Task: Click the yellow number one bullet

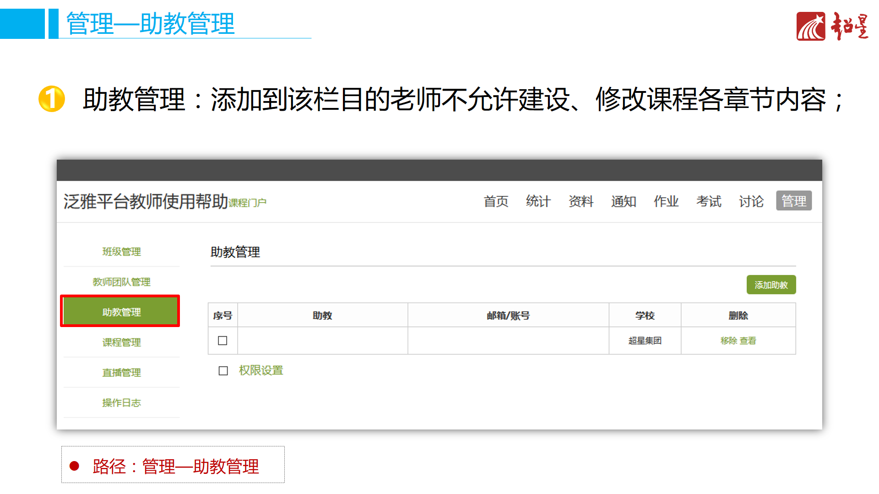Action: click(52, 99)
